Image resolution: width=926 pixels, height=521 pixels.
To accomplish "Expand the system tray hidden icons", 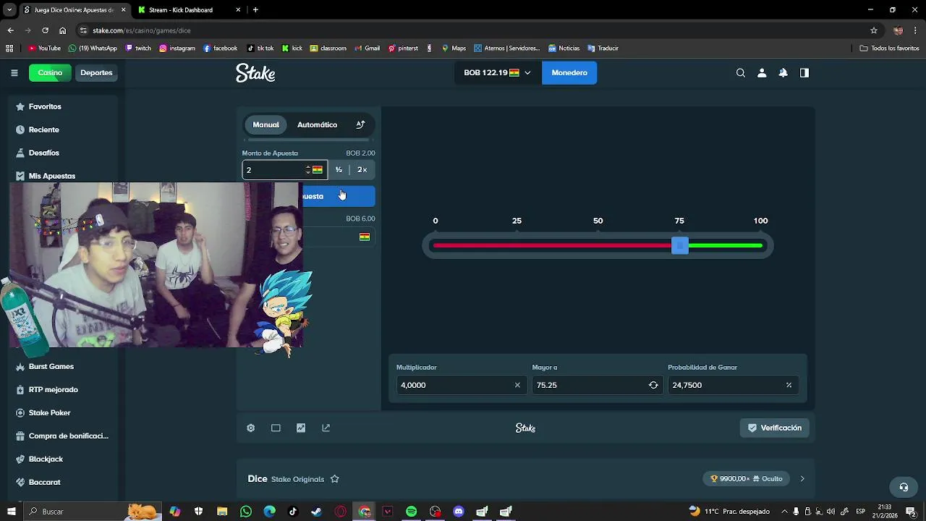I will click(x=783, y=512).
